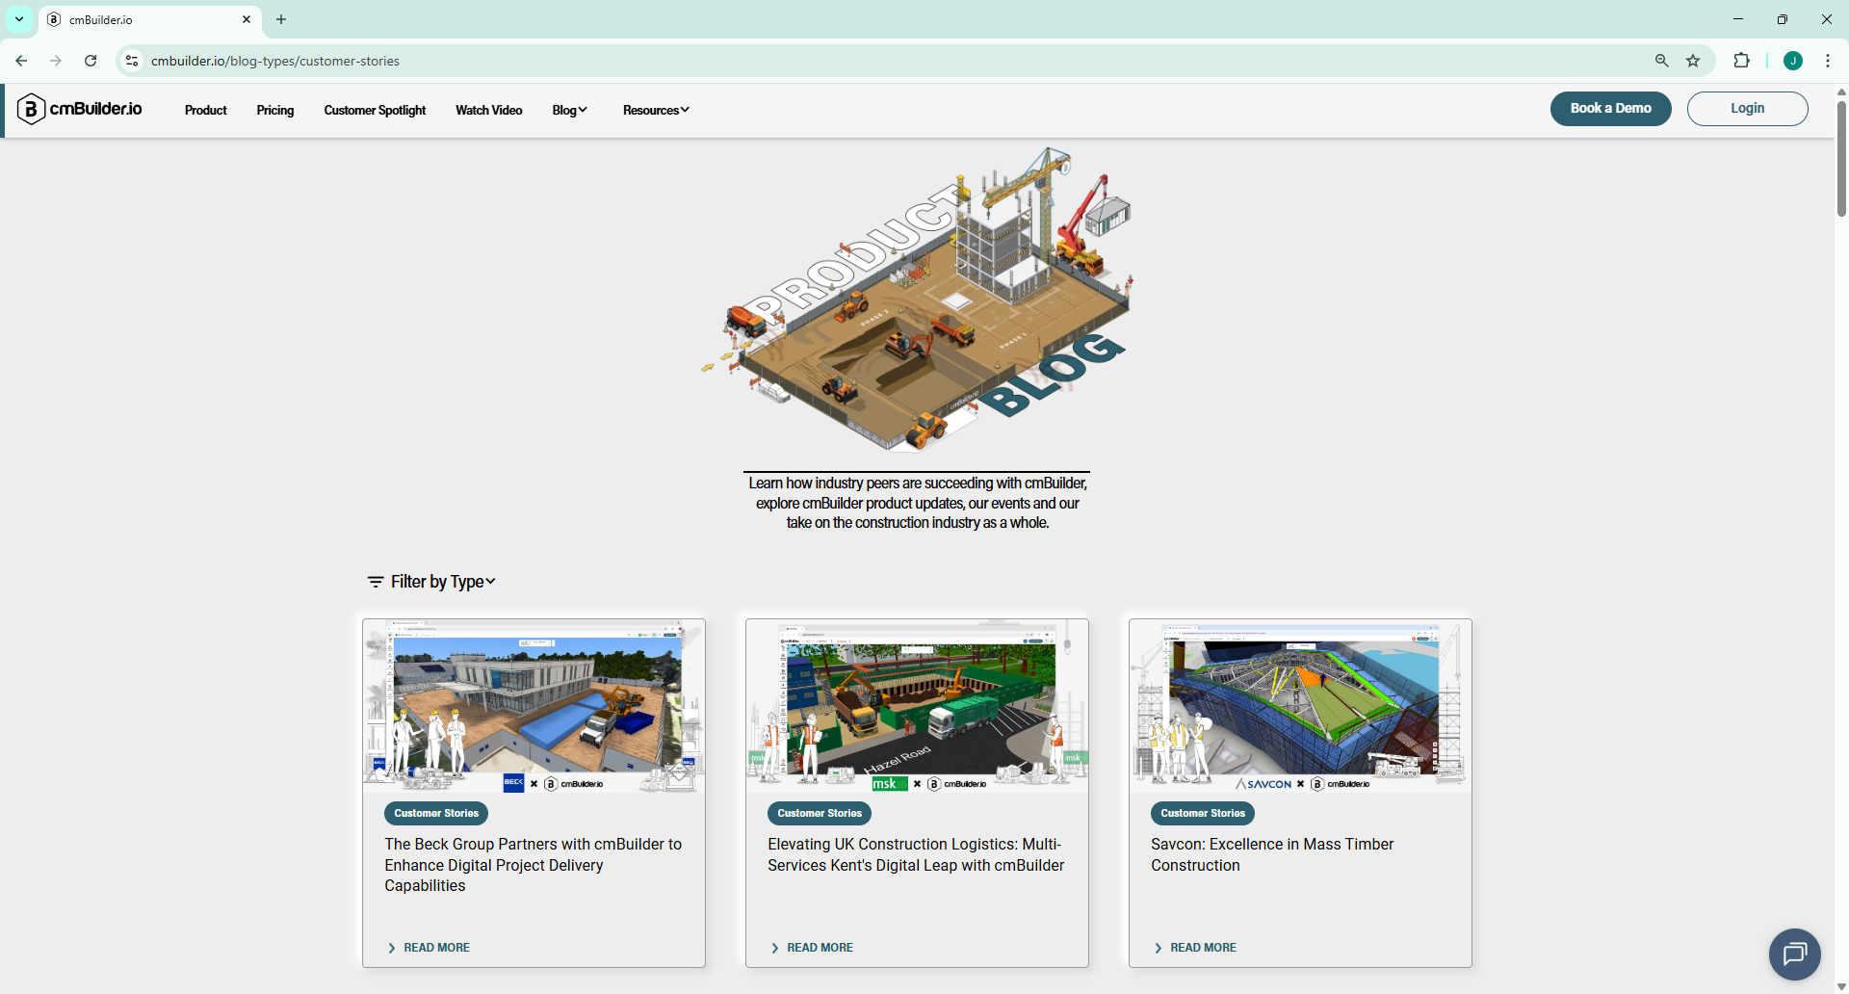Screen dimensions: 1849x994
Task: View site information icon in address bar
Action: point(132,61)
